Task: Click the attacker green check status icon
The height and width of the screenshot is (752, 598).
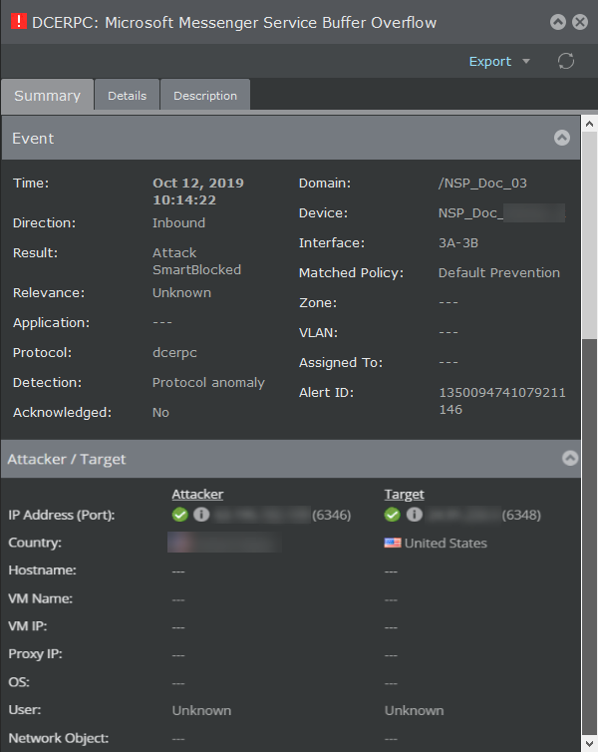Action: click(x=180, y=515)
